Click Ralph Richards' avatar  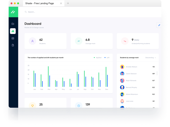coord(122,81)
